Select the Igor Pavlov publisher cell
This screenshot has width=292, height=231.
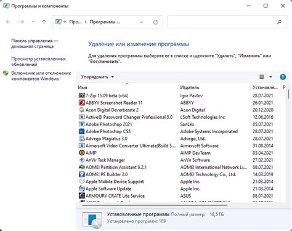(x=192, y=95)
